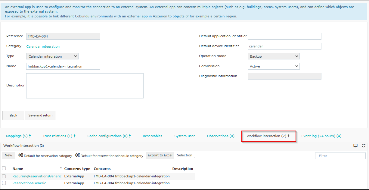This screenshot has width=369, height=190.
Task: Focus the Name input field
Action: coord(63,66)
